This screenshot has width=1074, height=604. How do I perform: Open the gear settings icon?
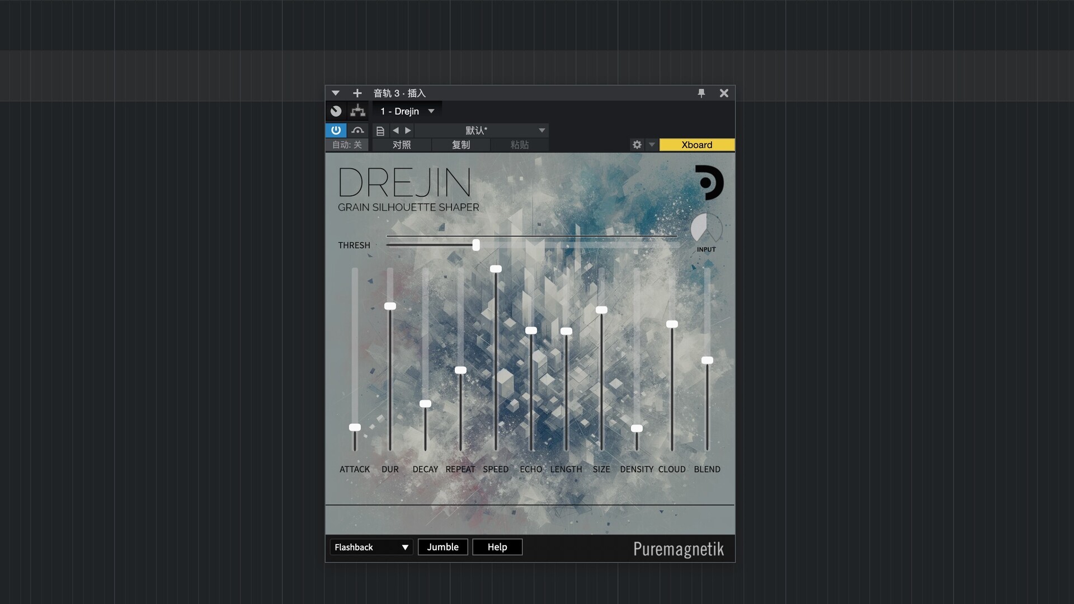637,145
